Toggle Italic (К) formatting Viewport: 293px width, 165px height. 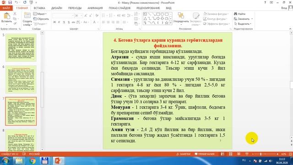(59, 22)
